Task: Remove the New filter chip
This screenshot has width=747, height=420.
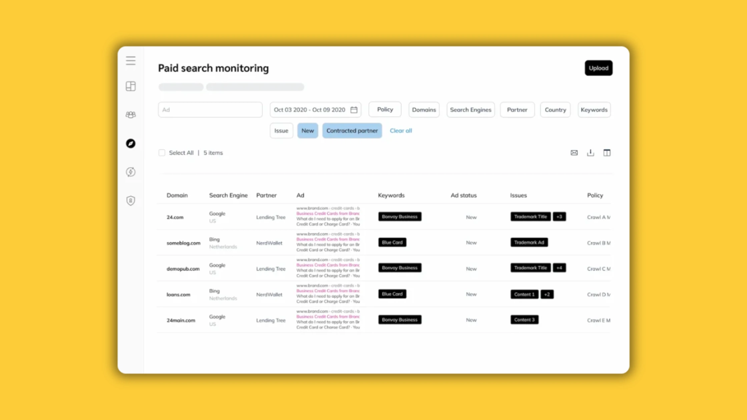Action: (307, 130)
